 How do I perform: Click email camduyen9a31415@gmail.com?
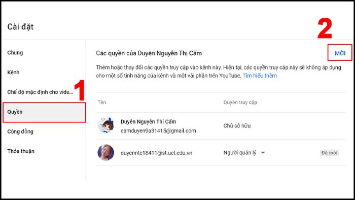point(158,130)
